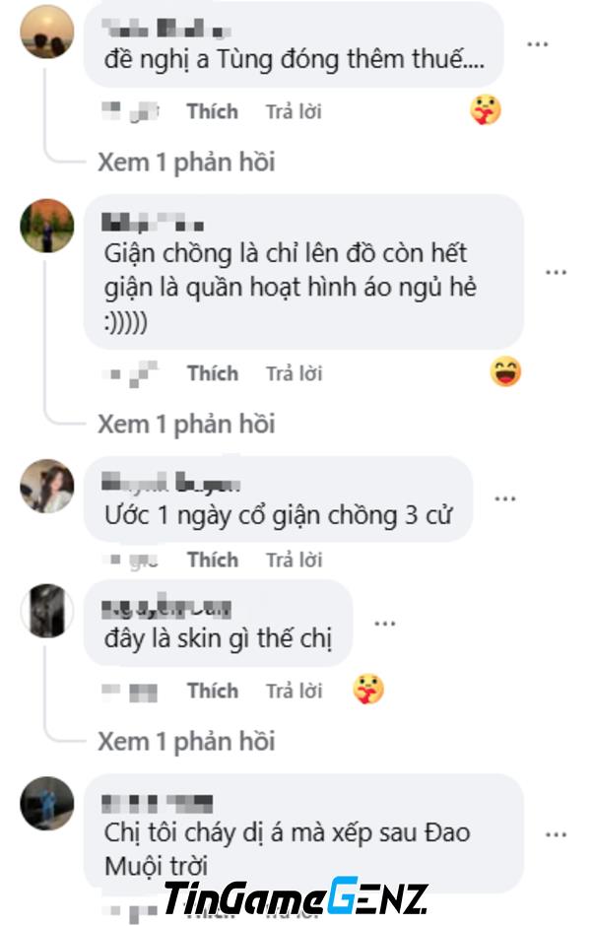
Task: Open options menu for the 'a Tùng đóng thêm thuế' comment
Action: tap(537, 44)
